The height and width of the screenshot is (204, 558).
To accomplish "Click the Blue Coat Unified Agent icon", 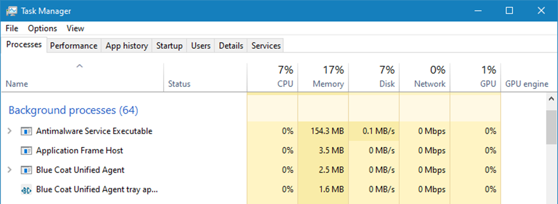I will coord(26,170).
